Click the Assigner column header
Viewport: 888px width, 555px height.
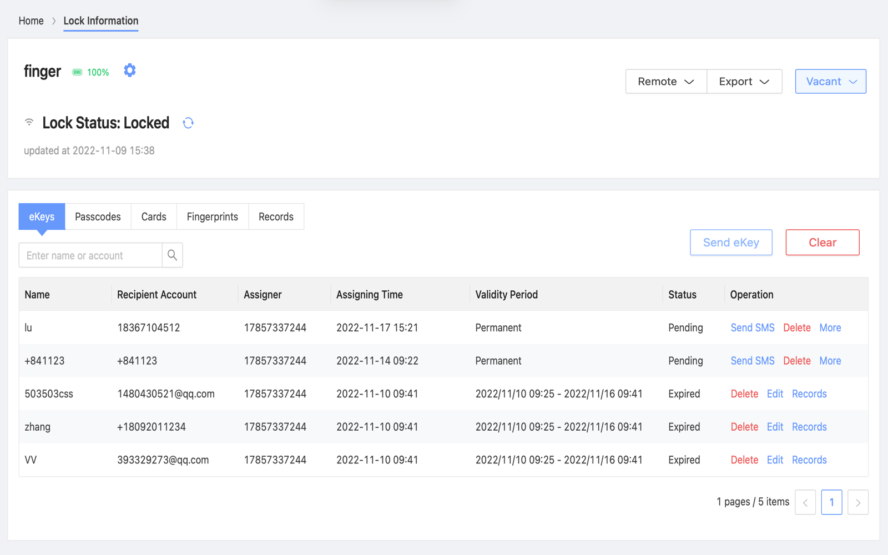[x=263, y=295]
